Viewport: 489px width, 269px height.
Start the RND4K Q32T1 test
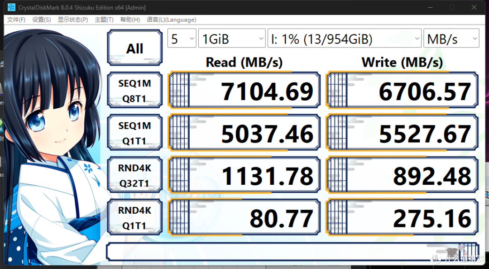point(134,176)
